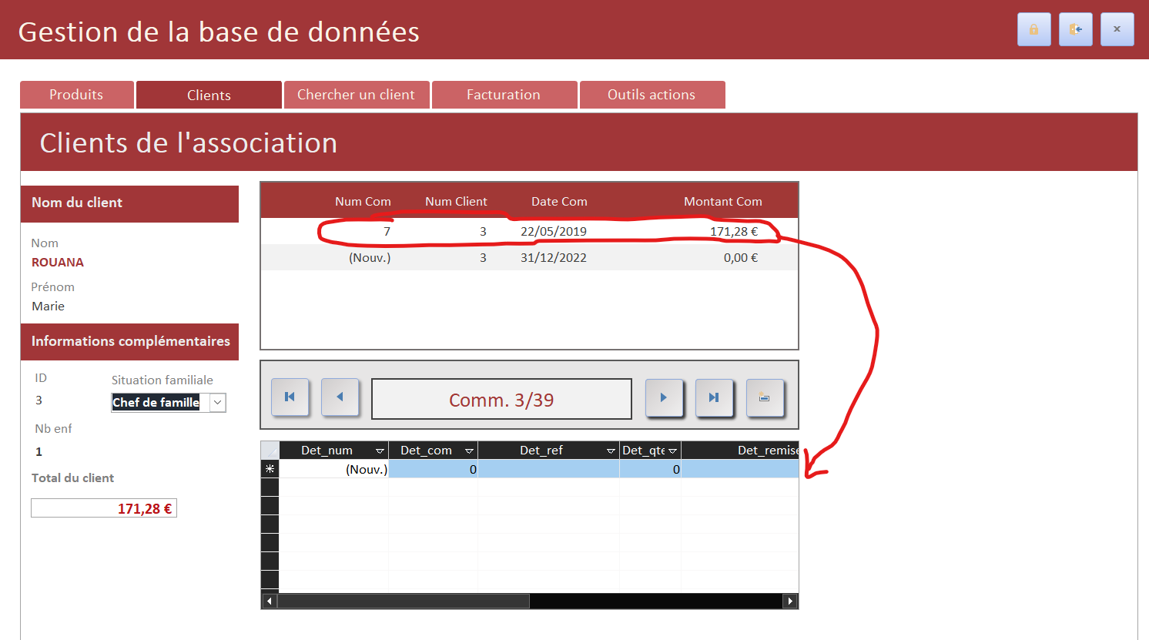The image size is (1149, 640).
Task: Open the Outils actions tab
Action: [x=652, y=95]
